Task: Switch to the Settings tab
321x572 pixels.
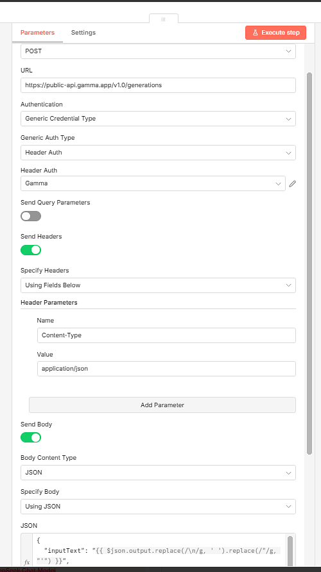Action: point(83,33)
